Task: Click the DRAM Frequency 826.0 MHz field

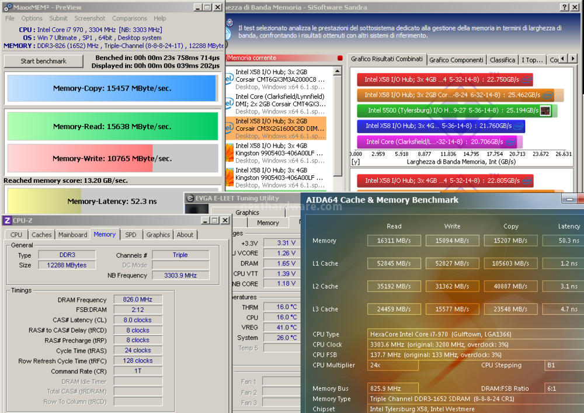Action: point(138,300)
